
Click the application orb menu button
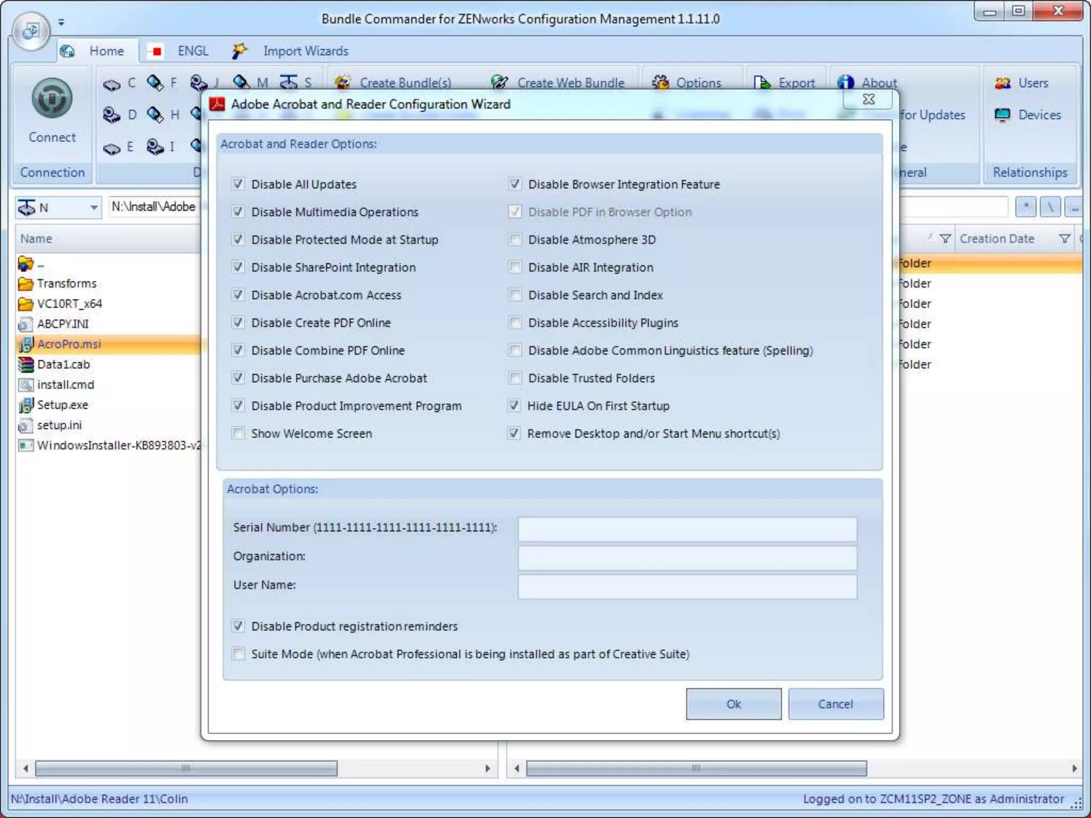click(x=31, y=31)
